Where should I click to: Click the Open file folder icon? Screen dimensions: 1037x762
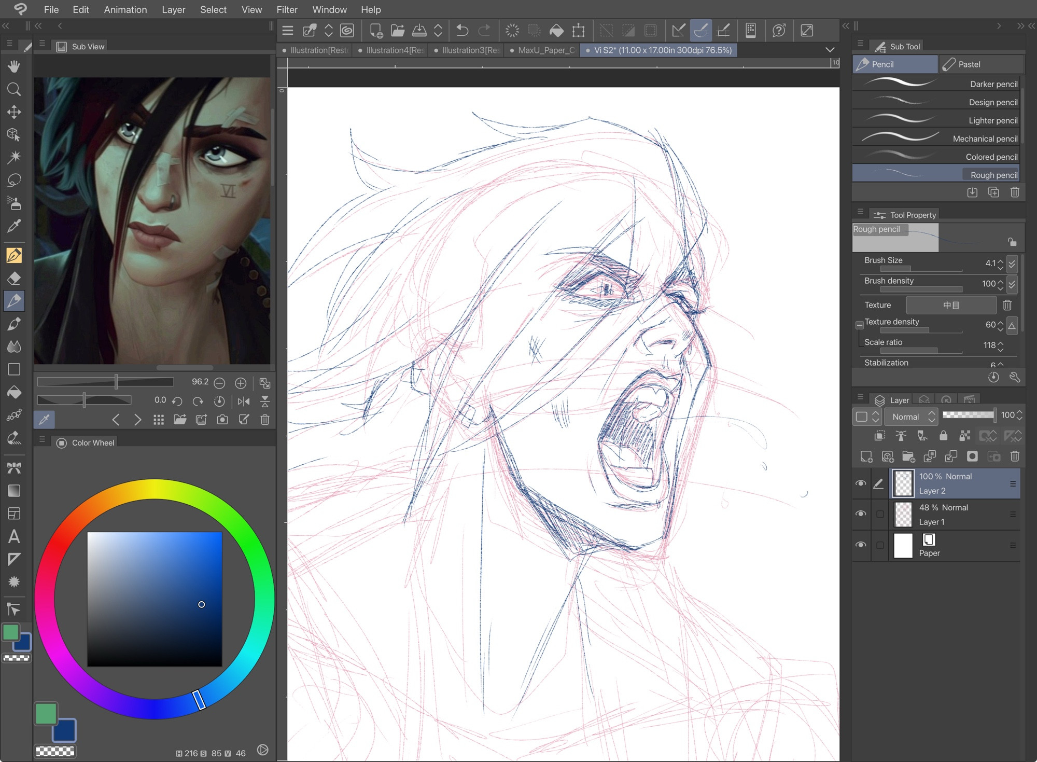click(398, 31)
